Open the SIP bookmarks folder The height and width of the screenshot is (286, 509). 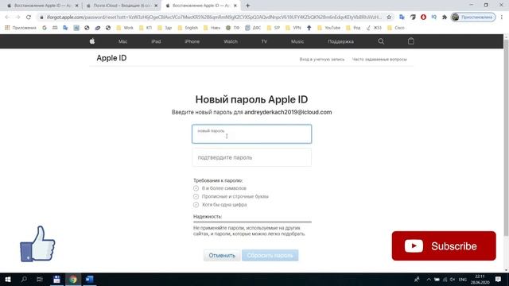[x=274, y=28]
